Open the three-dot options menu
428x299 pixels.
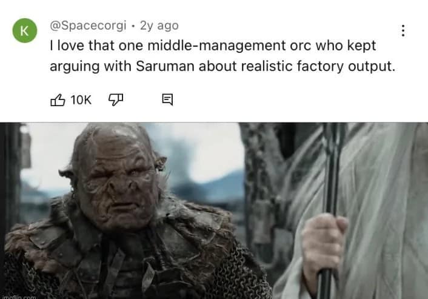[403, 30]
